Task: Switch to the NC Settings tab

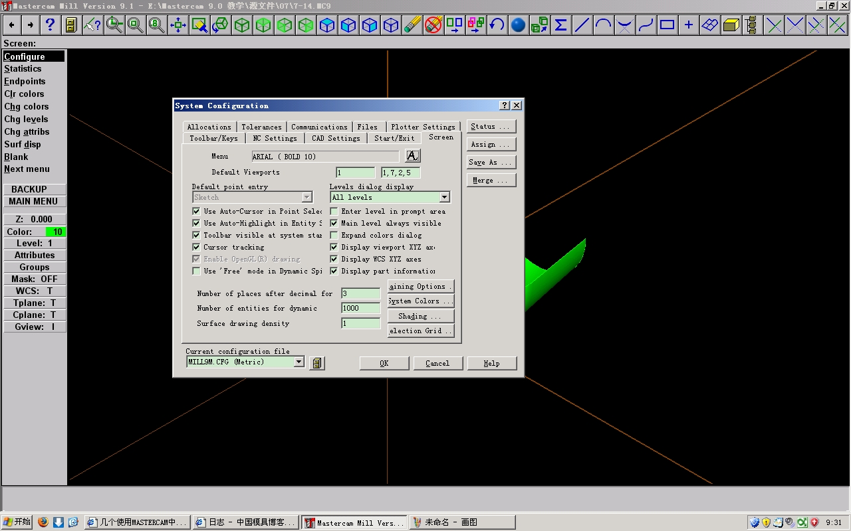Action: tap(275, 138)
